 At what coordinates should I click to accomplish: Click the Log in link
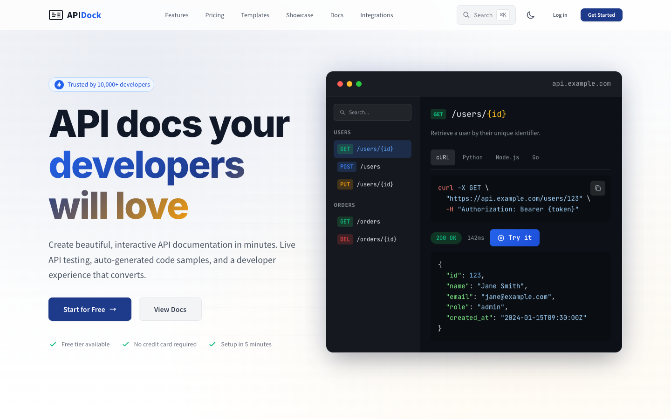point(560,15)
